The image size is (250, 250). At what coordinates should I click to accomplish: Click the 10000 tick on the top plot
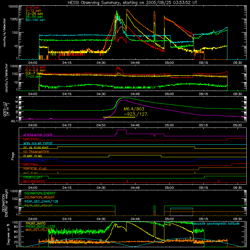pyautogui.click(x=13, y=7)
